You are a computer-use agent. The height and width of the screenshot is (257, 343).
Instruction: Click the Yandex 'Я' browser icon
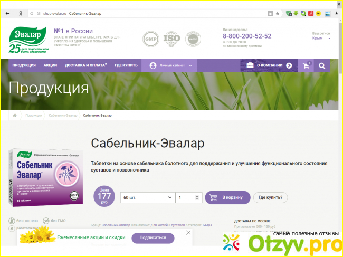tap(20, 13)
